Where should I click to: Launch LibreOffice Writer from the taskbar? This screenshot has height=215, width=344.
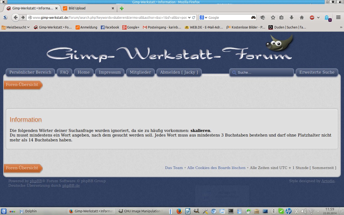pyautogui.click(x=188, y=211)
